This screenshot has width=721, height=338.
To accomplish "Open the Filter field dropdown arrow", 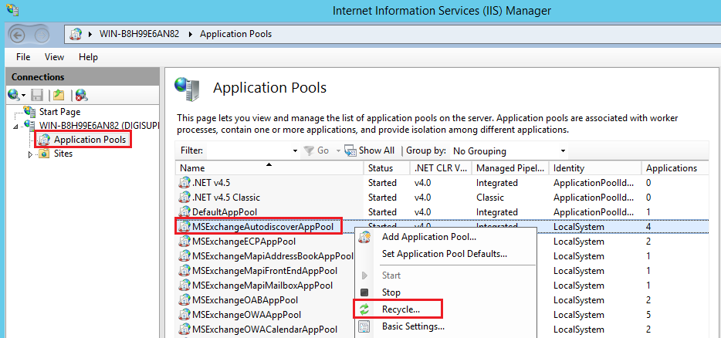I will click(297, 151).
